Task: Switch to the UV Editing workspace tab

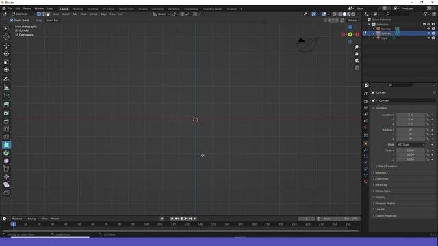Action: coord(108,9)
